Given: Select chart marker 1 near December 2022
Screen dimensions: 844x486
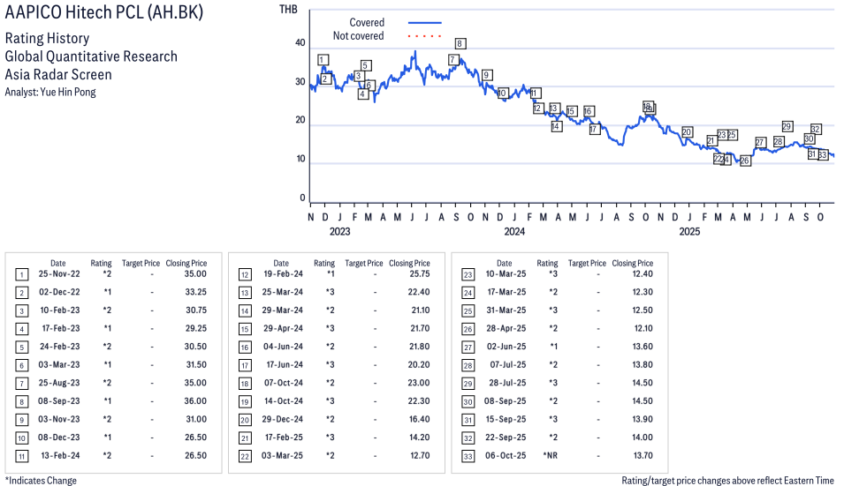Looking at the screenshot, I should 323,60.
